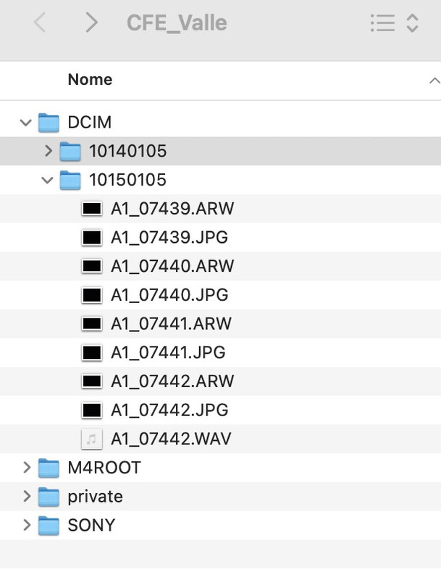Select file name A1_07441.ARW
Viewport: 441px width, 580px height.
tap(171, 323)
